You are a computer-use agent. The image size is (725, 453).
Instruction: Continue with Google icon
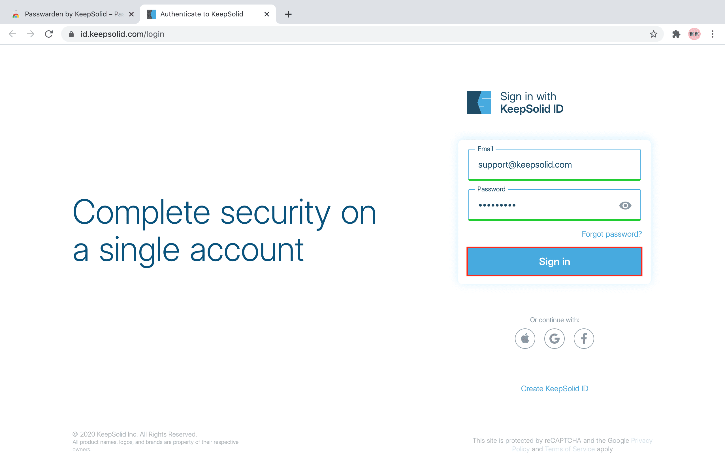[554, 339]
